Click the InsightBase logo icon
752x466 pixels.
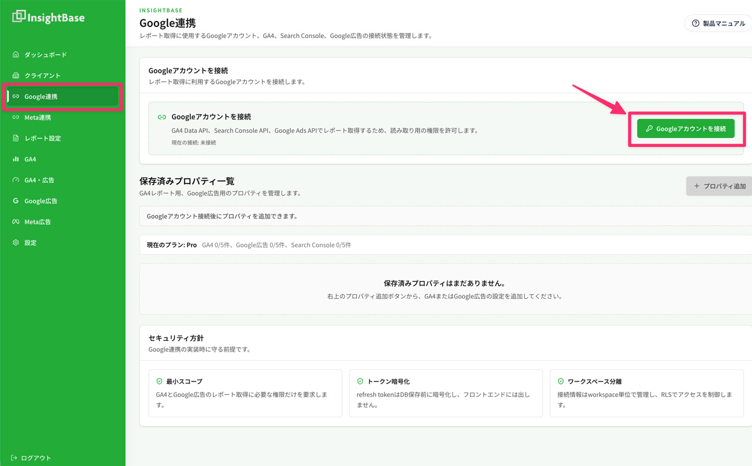[18, 16]
